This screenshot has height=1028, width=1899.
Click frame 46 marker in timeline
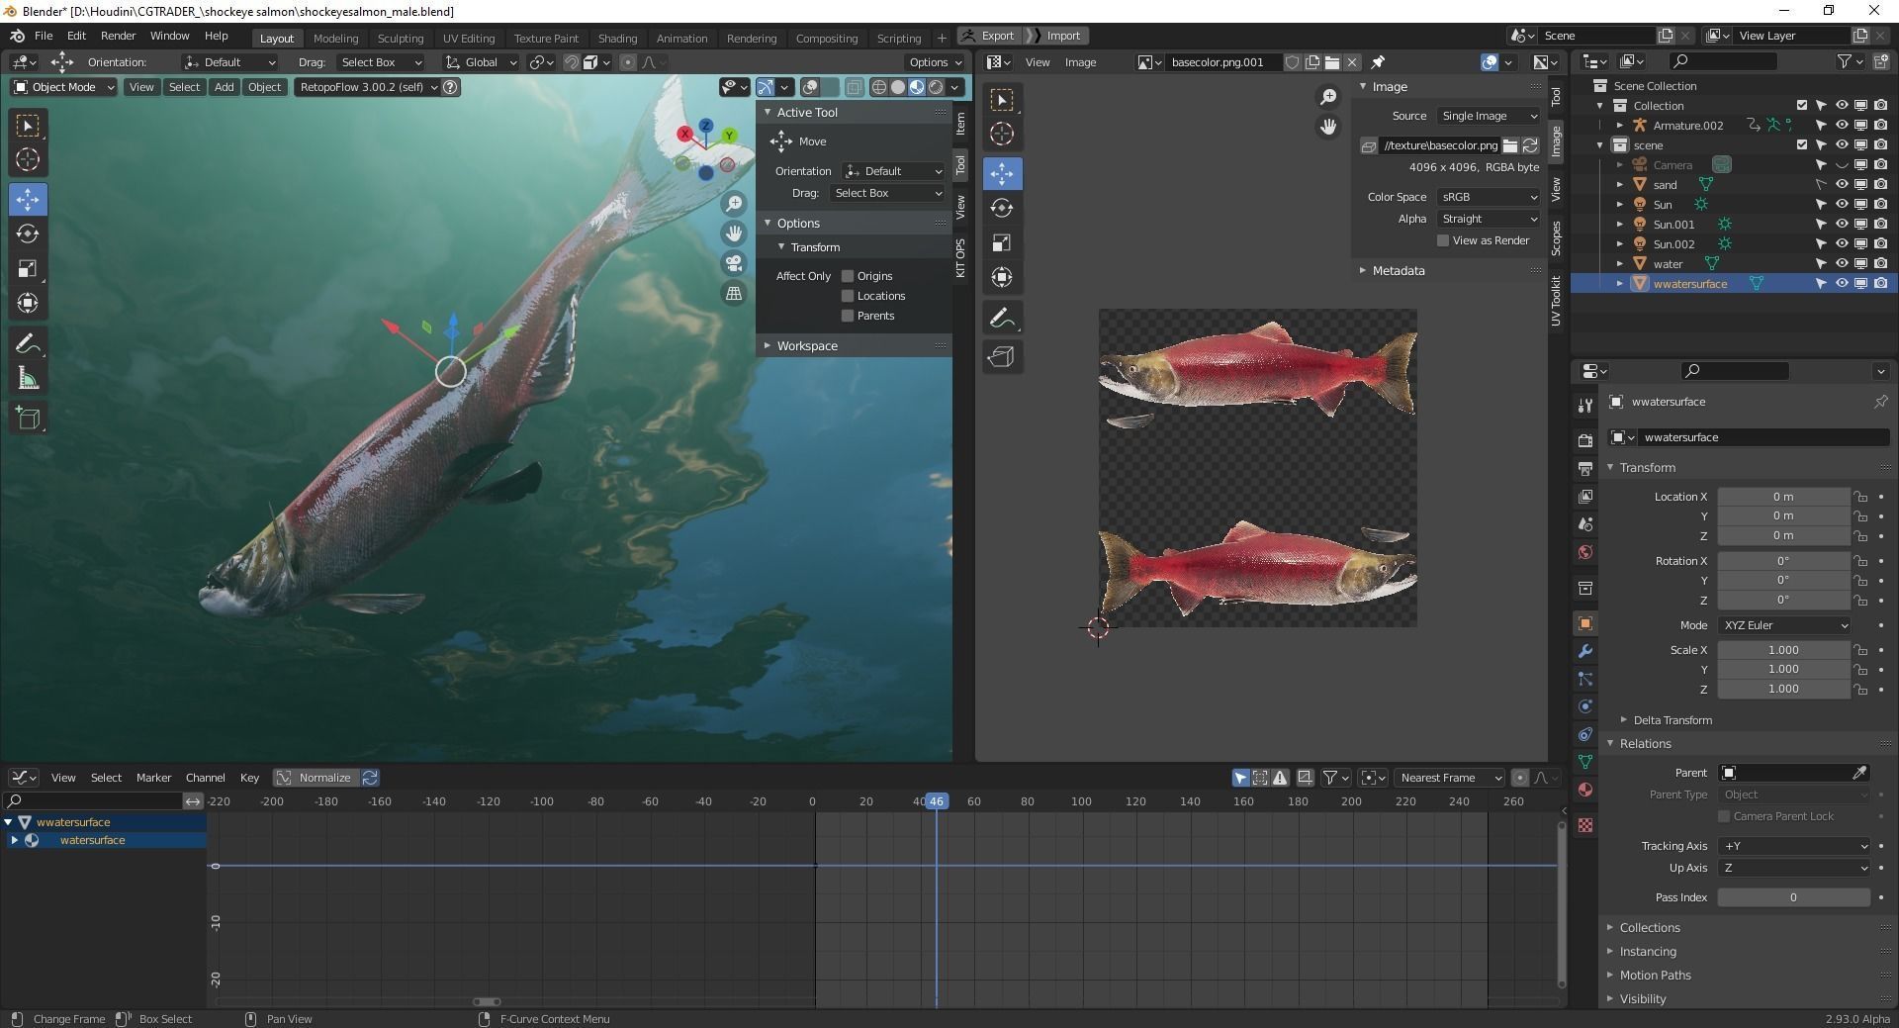[936, 801]
